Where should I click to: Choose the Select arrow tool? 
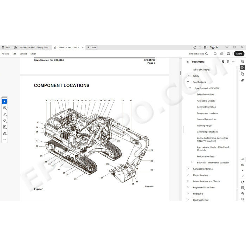tap(5, 102)
